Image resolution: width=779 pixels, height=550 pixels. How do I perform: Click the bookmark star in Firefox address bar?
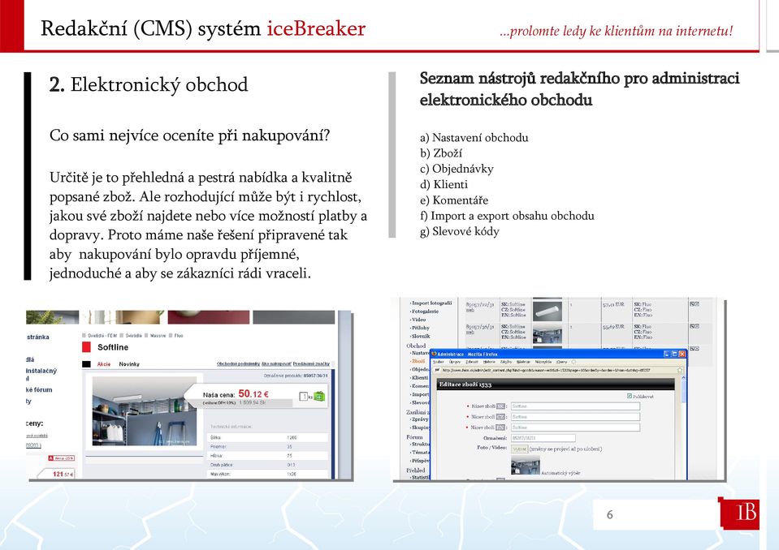[680, 370]
